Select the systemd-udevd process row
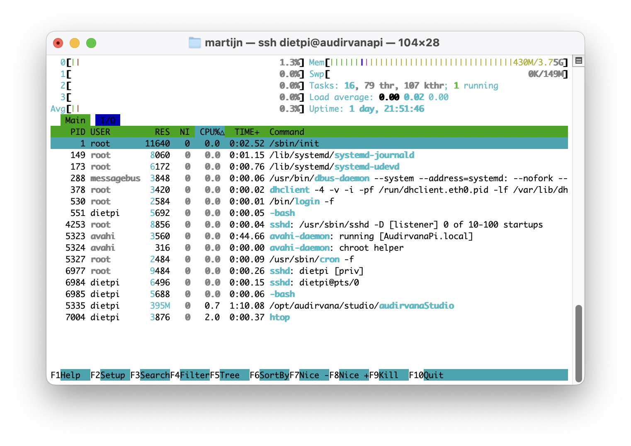 click(x=309, y=166)
